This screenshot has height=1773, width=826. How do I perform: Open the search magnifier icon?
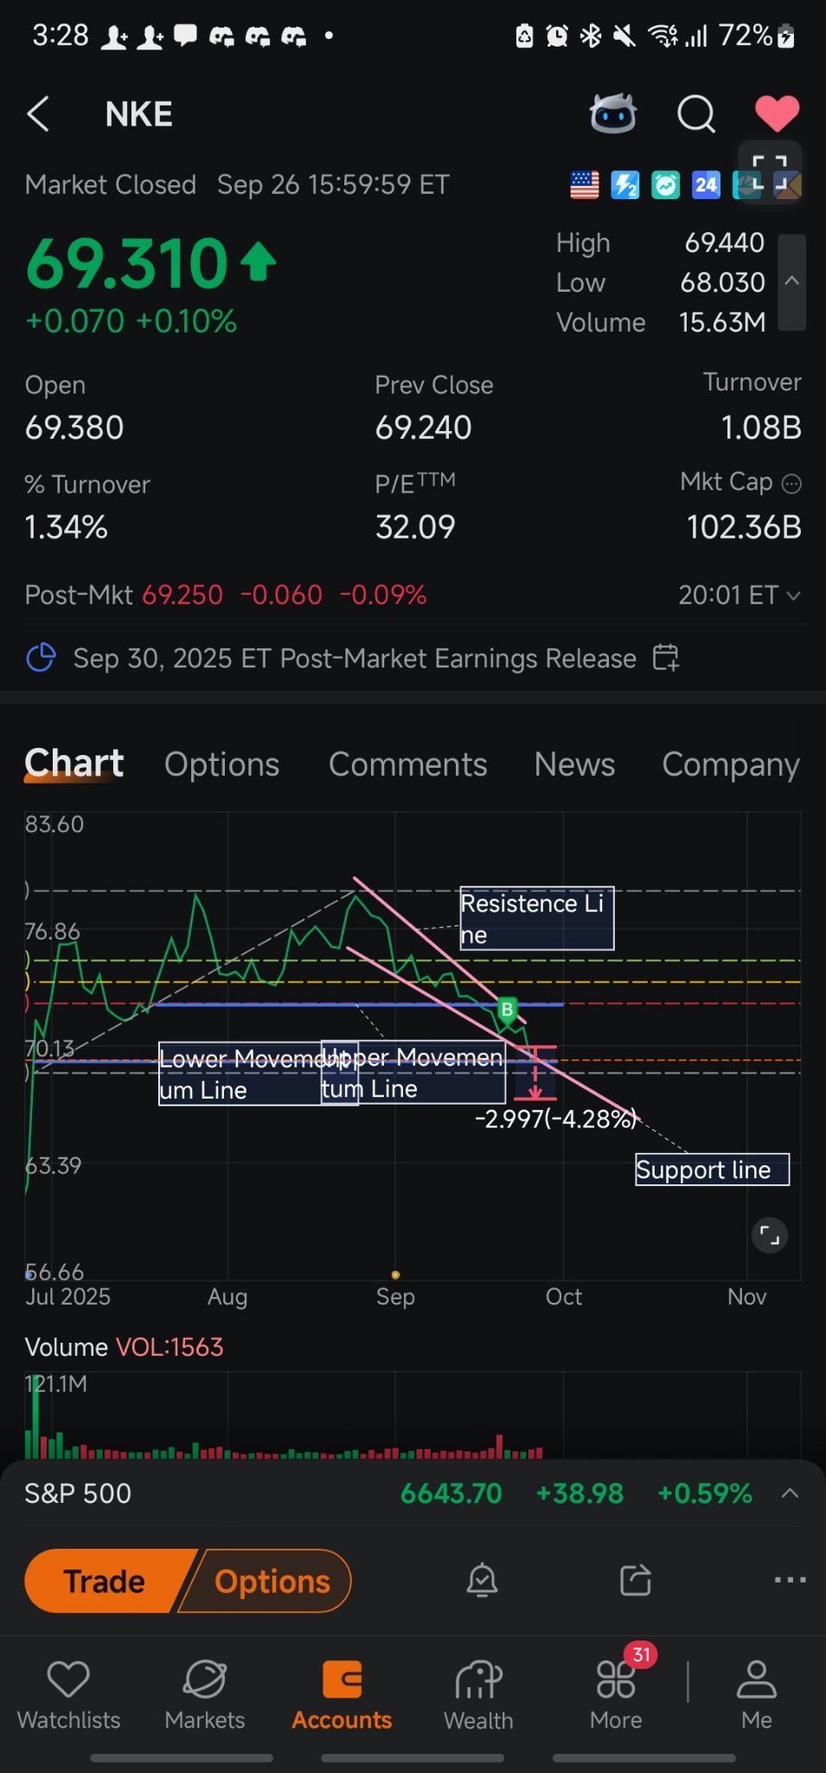695,113
